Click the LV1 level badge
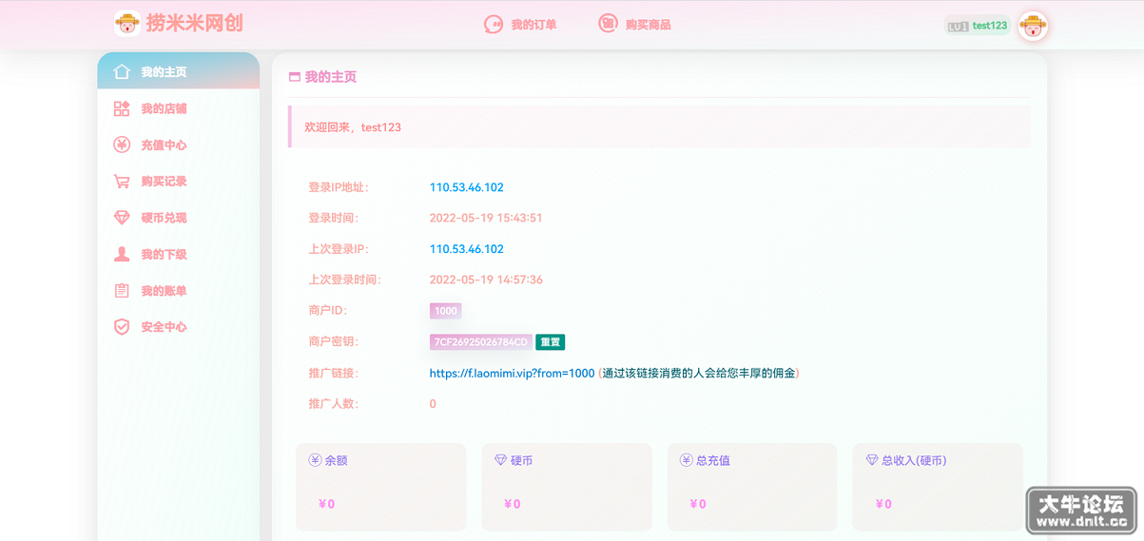 pyautogui.click(x=958, y=27)
